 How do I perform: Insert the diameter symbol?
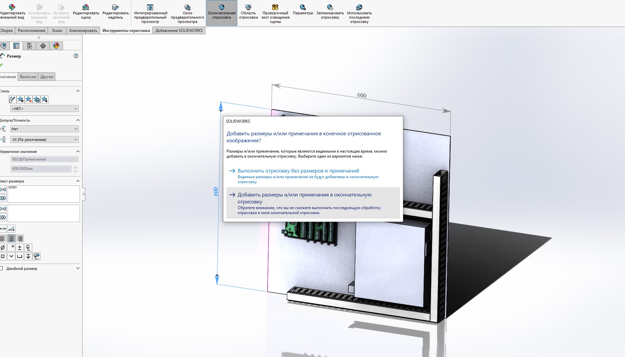pos(3,247)
